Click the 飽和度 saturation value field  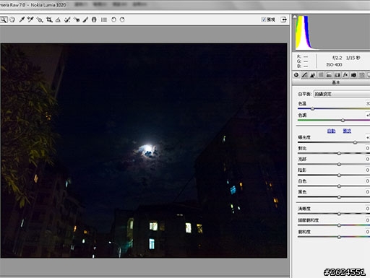pos(367,232)
